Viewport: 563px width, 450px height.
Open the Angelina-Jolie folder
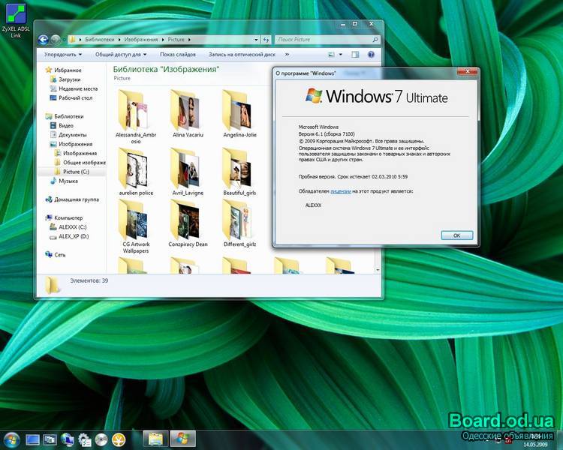click(x=239, y=109)
